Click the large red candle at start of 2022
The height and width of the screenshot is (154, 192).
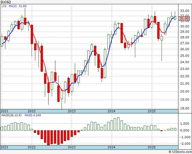tap(32, 34)
